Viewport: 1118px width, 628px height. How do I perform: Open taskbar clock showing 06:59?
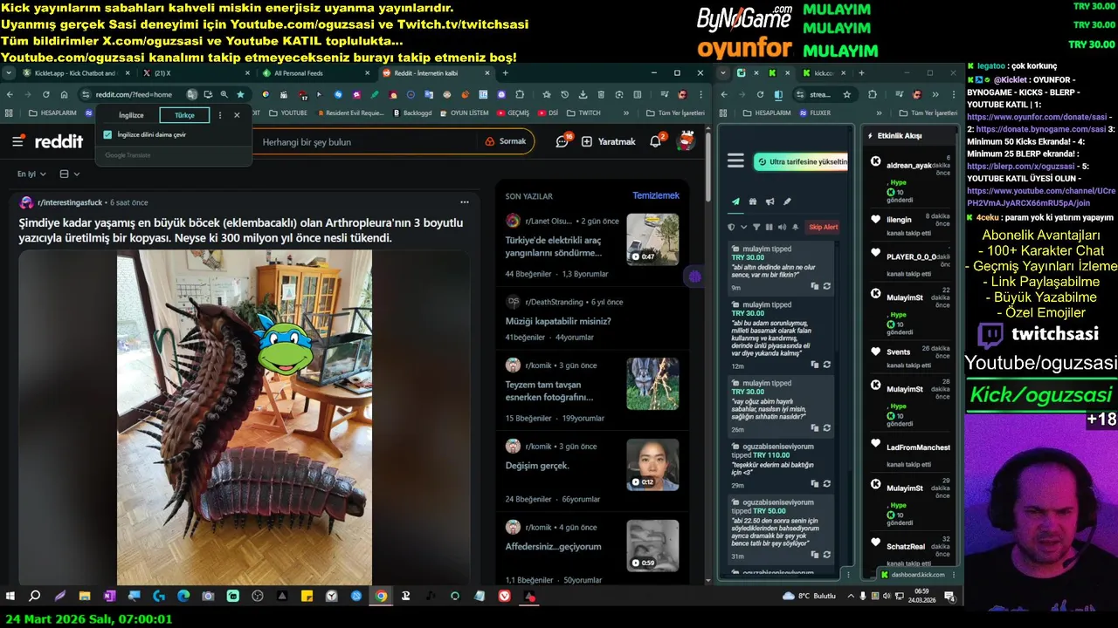click(921, 597)
